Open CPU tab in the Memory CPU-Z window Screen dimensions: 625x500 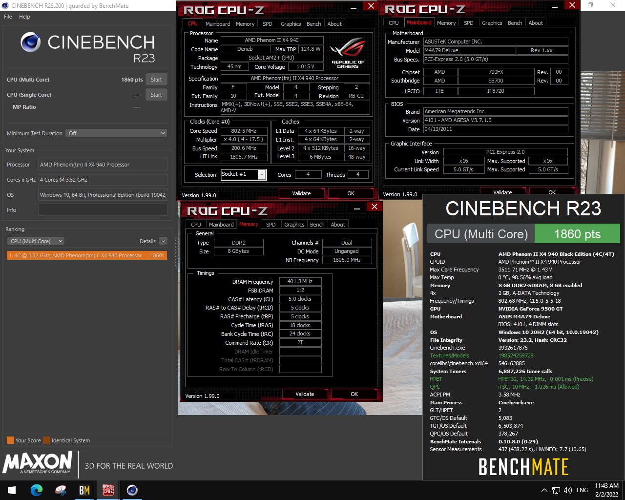click(x=196, y=225)
